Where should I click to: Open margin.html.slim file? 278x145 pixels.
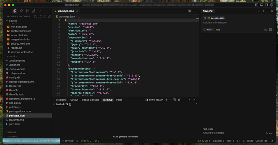coord(20,39)
